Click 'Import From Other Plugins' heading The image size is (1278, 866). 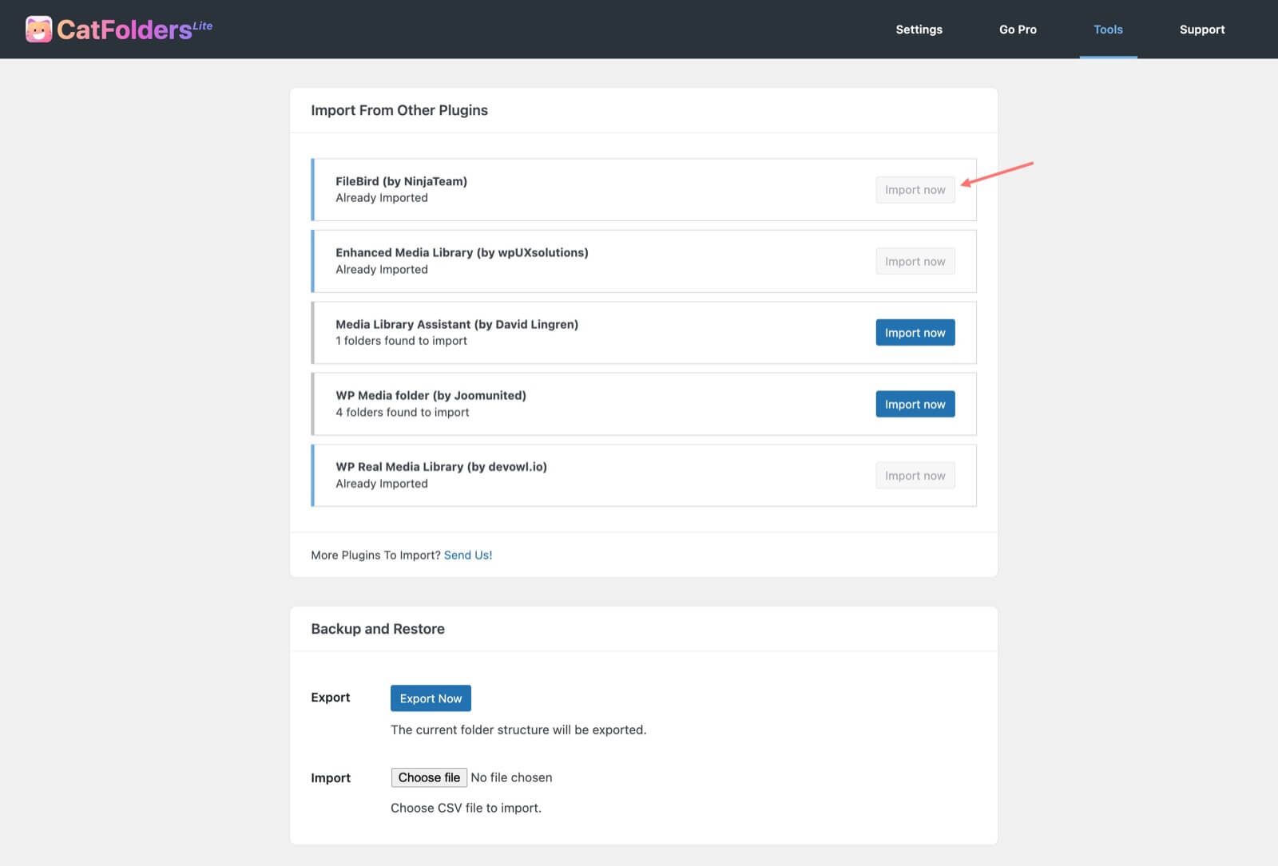(x=399, y=110)
